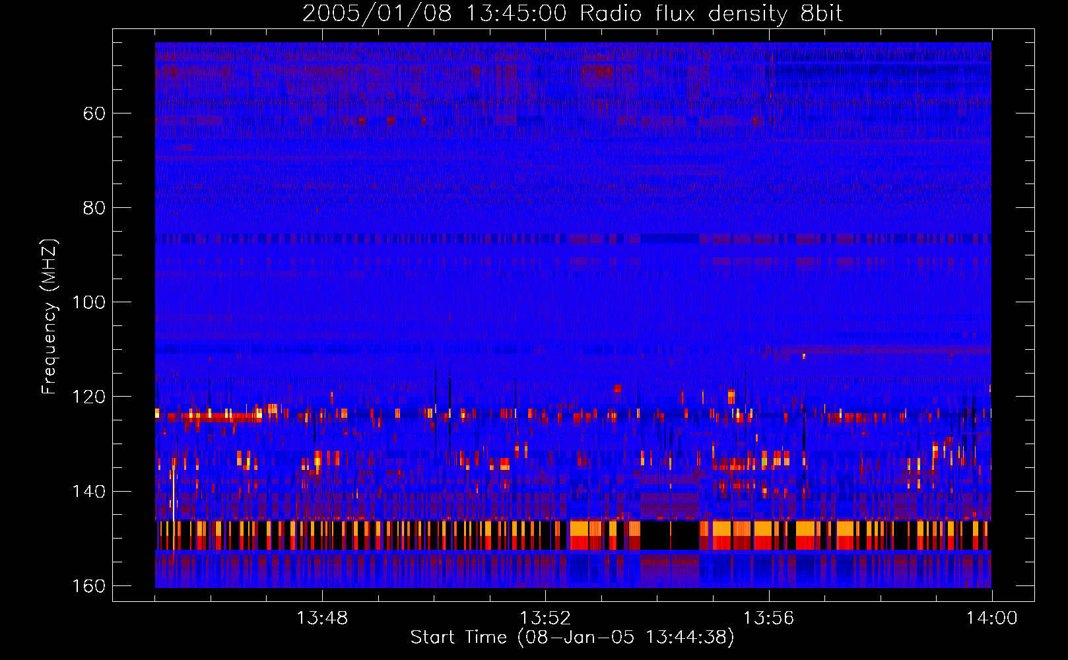Click the plot title "2005/01/08 13:45:00 Radio flux density 8bit"
The height and width of the screenshot is (660, 1068).
pyautogui.click(x=572, y=14)
